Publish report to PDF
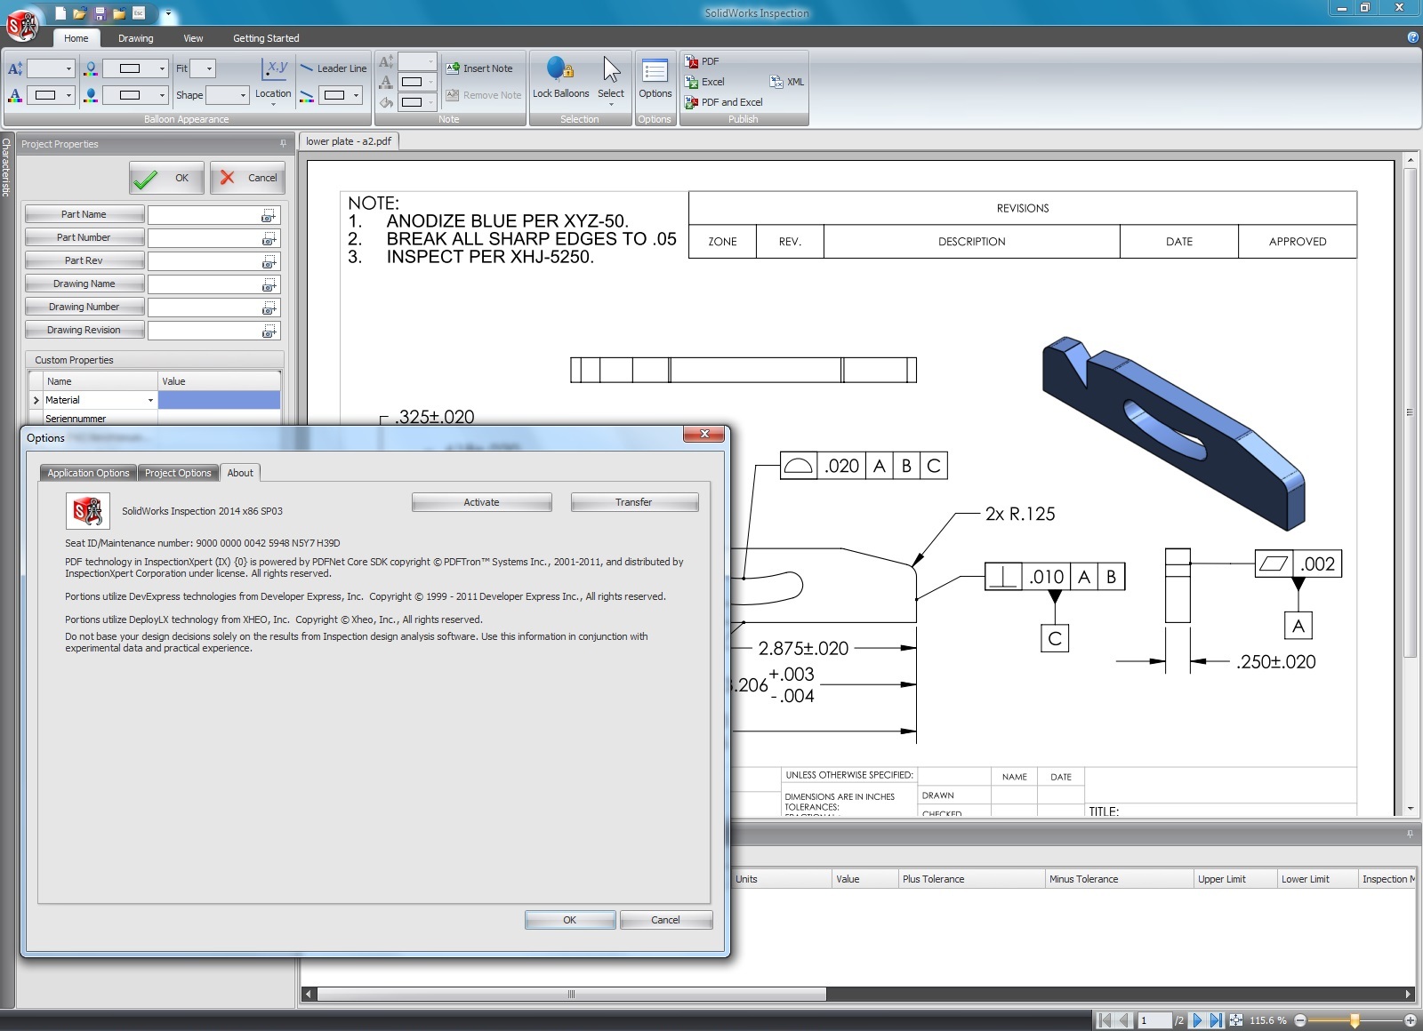The height and width of the screenshot is (1031, 1423). pos(702,61)
